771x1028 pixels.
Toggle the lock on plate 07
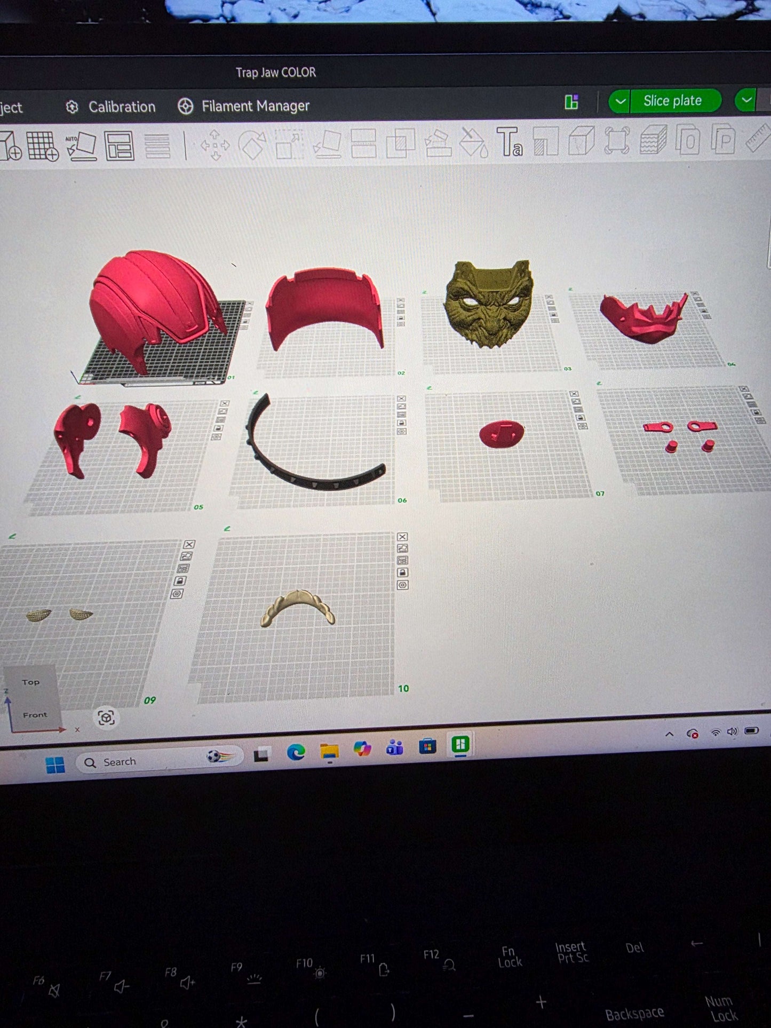(x=580, y=418)
